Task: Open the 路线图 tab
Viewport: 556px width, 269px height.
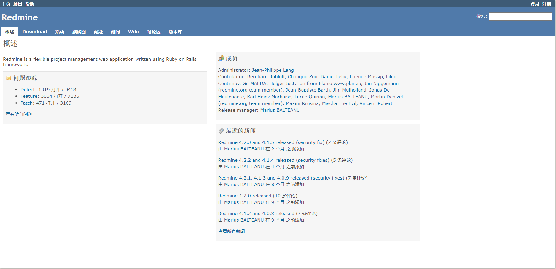Action: tap(79, 32)
